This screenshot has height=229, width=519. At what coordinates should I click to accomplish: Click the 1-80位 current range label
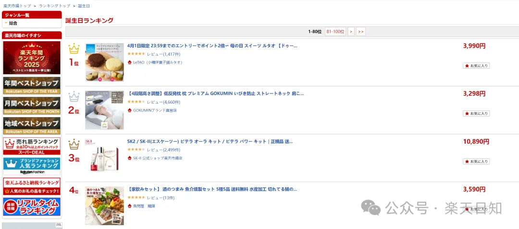(315, 32)
